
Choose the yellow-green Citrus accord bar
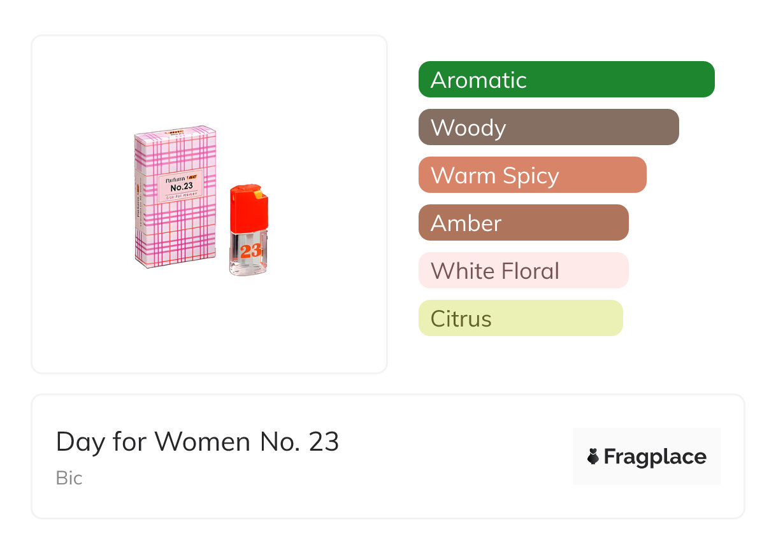pyautogui.click(x=521, y=318)
